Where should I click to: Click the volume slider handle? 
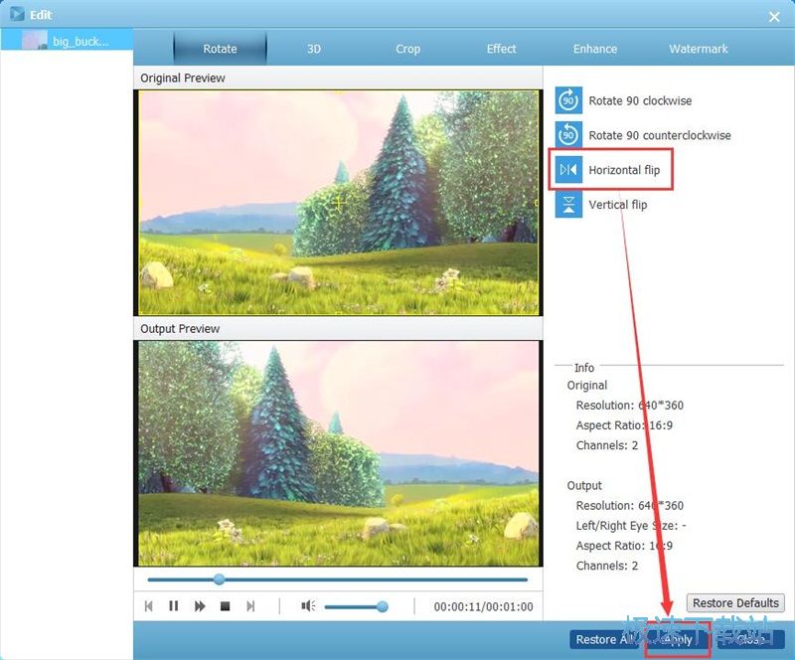383,606
